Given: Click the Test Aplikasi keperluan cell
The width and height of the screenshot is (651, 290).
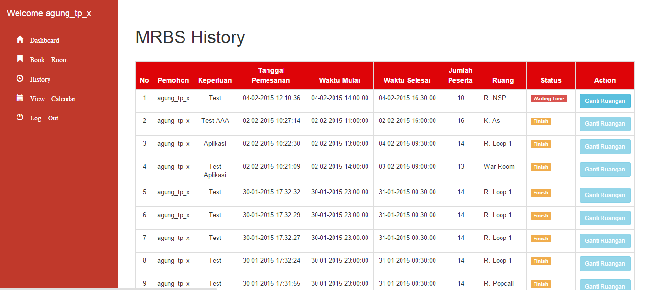Looking at the screenshot, I should 215,171.
